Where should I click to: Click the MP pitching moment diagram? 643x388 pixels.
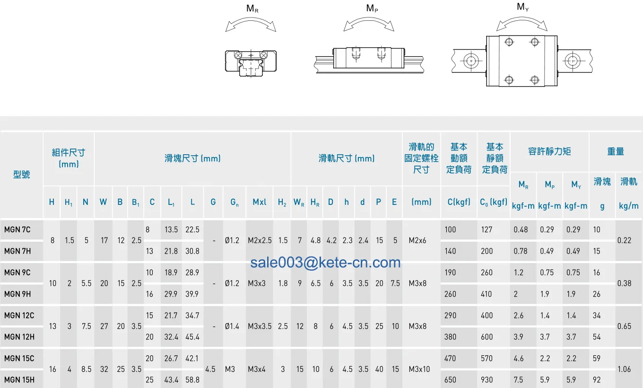[369, 39]
